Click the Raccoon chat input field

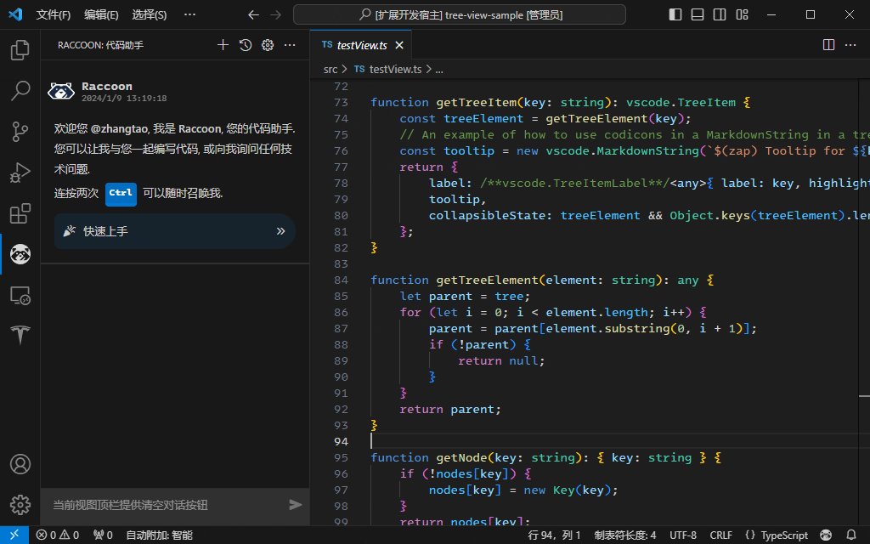(161, 505)
